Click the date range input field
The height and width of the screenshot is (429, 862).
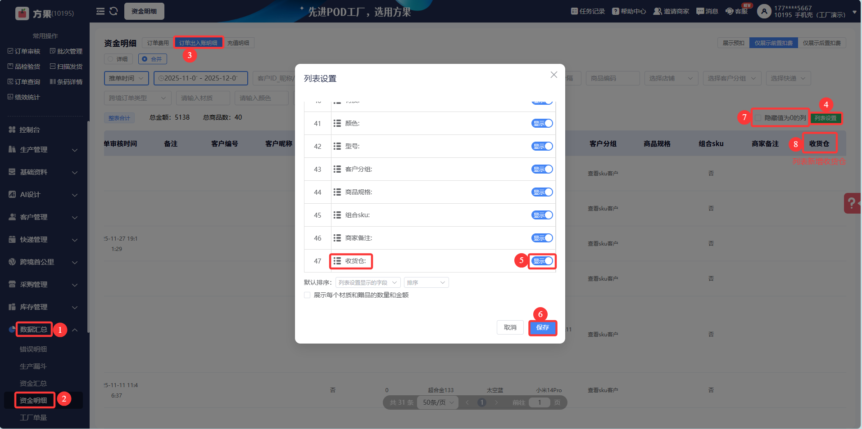201,78
